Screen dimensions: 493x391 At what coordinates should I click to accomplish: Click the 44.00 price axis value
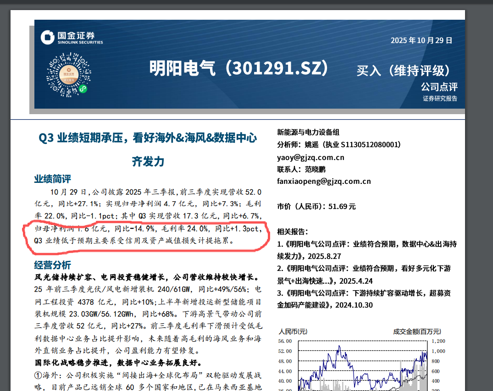coord(285,371)
